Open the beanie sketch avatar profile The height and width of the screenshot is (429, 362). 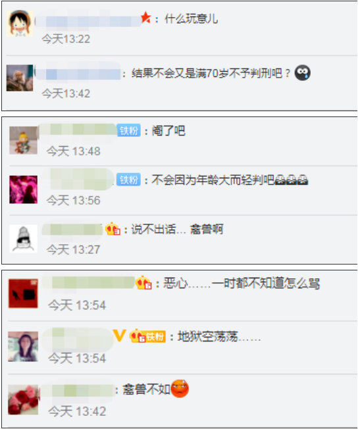point(23,239)
